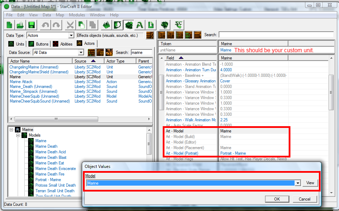Click the fifth orange view icon with up arrow
Viewport: 339px width, 211px height.
[x=198, y=35]
